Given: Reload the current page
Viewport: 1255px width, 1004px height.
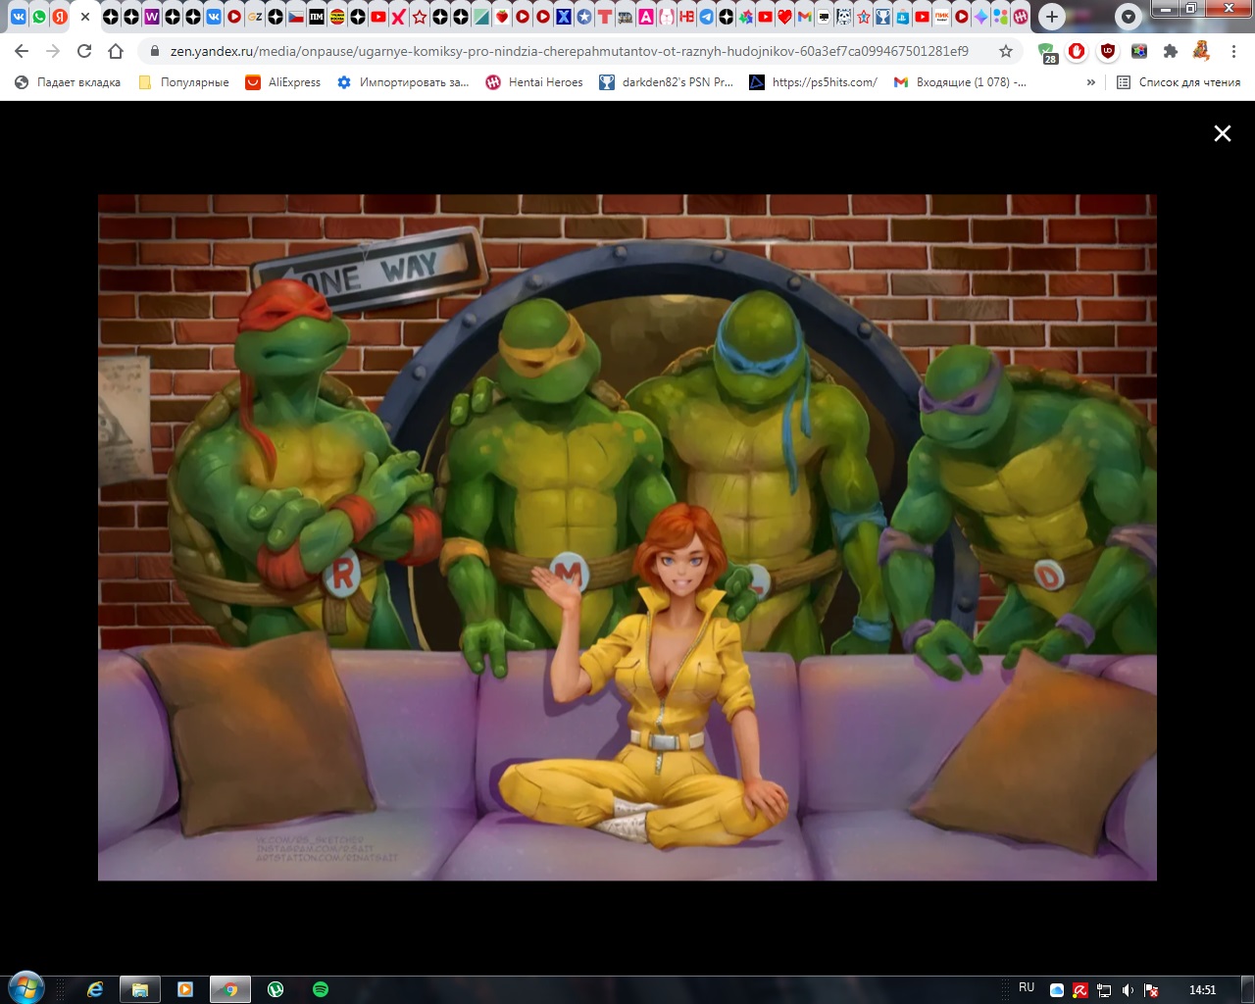Looking at the screenshot, I should [84, 51].
